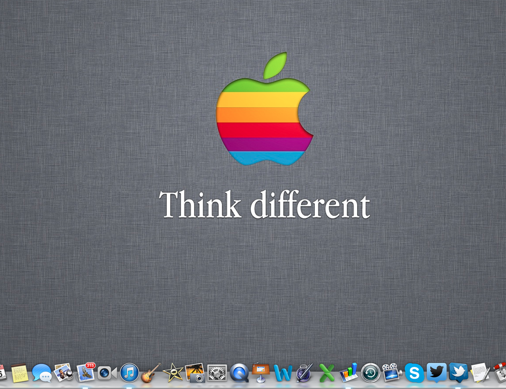Launch TextEdit paper and pen icon
Viewport: 506px width, 389px height.
click(480, 373)
